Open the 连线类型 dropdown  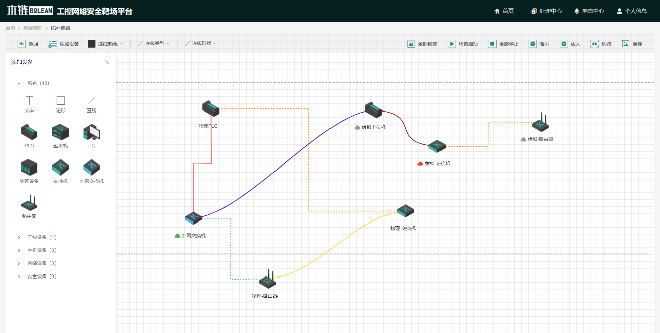(154, 44)
